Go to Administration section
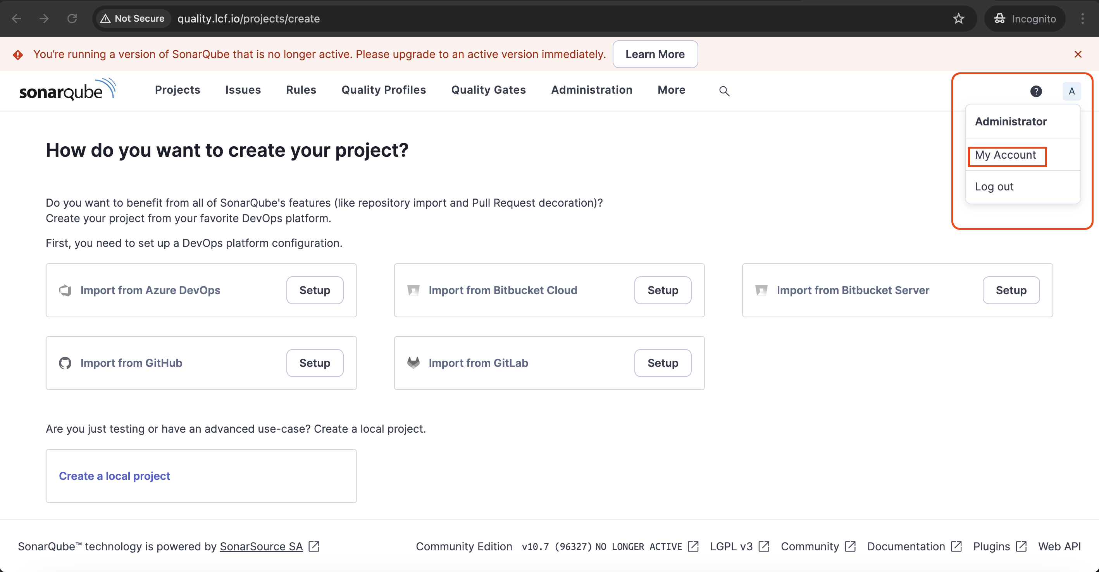The width and height of the screenshot is (1099, 572). (591, 90)
